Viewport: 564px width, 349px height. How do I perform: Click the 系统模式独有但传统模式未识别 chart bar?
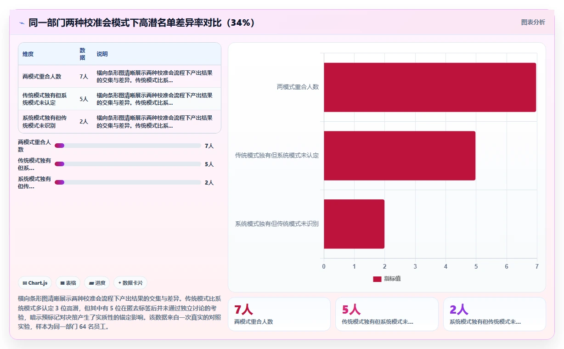(354, 224)
